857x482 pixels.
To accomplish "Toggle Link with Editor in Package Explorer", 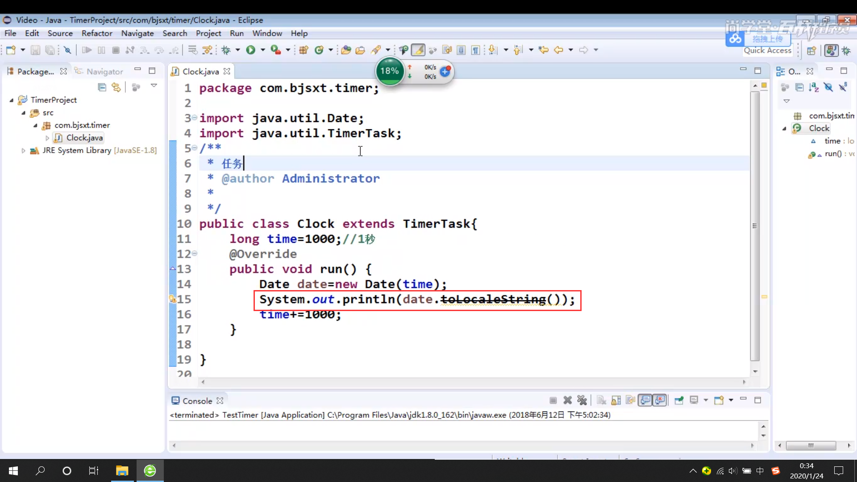I will [x=116, y=87].
